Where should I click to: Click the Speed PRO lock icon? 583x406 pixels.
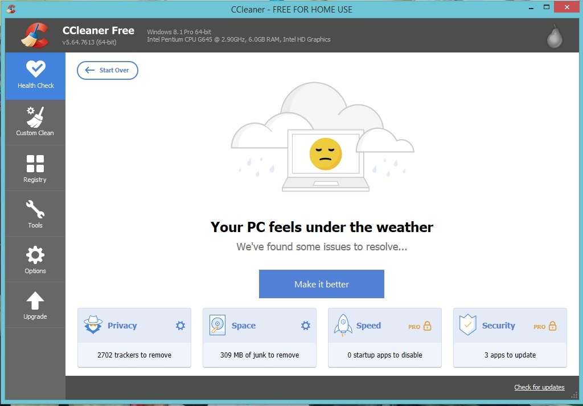428,326
